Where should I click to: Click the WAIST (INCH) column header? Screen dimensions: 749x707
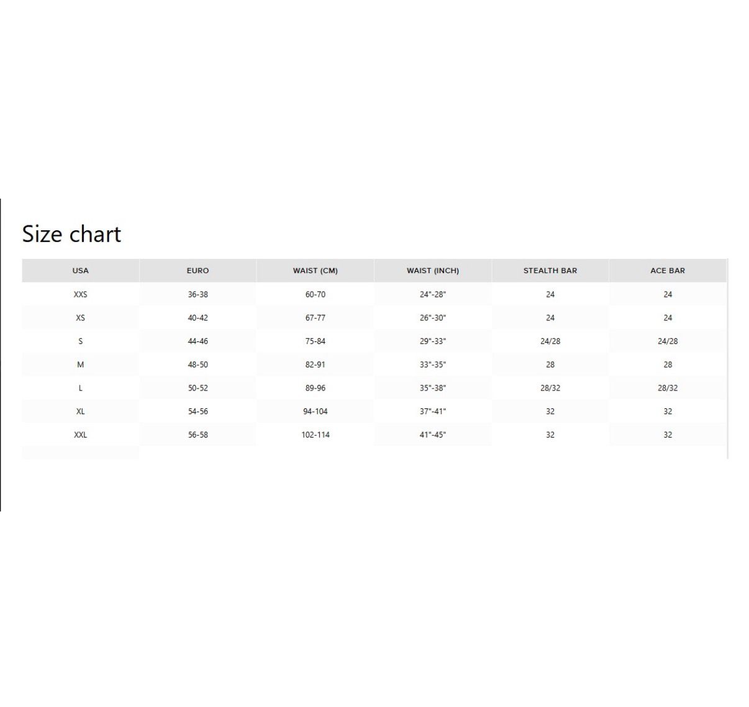[433, 271]
